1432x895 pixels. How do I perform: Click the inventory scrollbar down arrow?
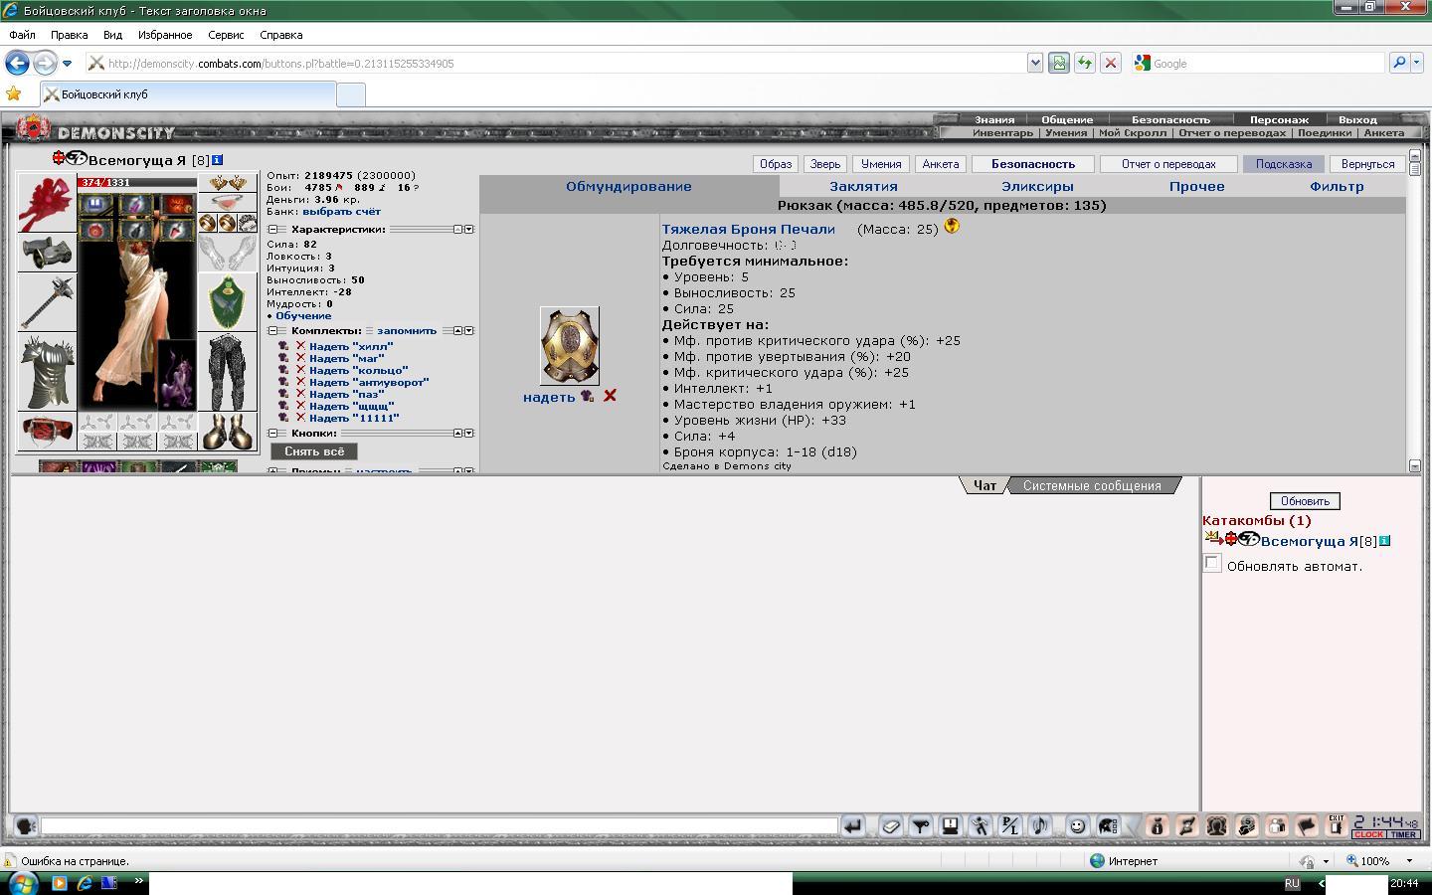[x=1414, y=465]
